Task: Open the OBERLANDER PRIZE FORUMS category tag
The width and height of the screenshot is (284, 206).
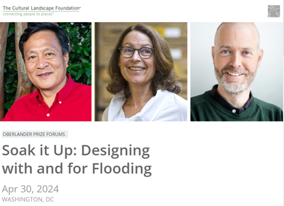Action: click(35, 134)
